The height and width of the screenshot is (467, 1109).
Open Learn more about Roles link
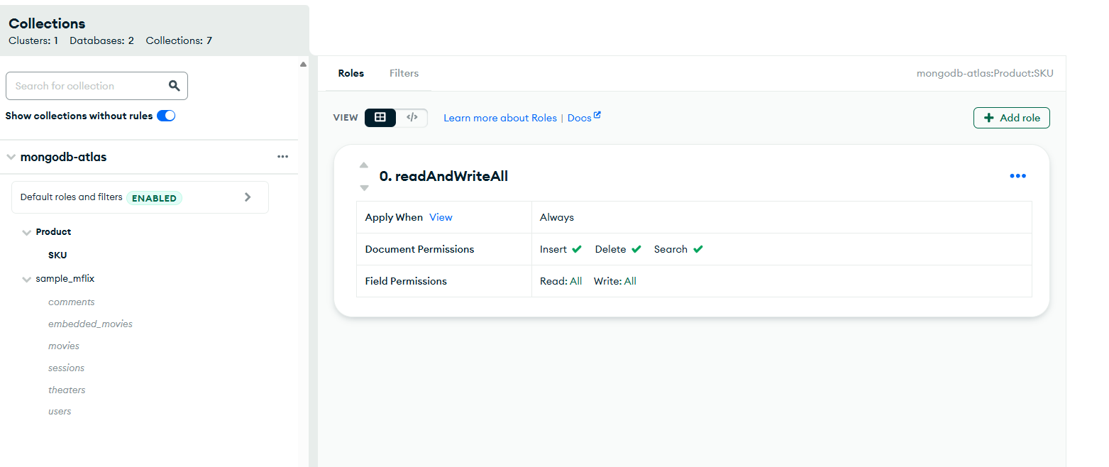coord(500,118)
